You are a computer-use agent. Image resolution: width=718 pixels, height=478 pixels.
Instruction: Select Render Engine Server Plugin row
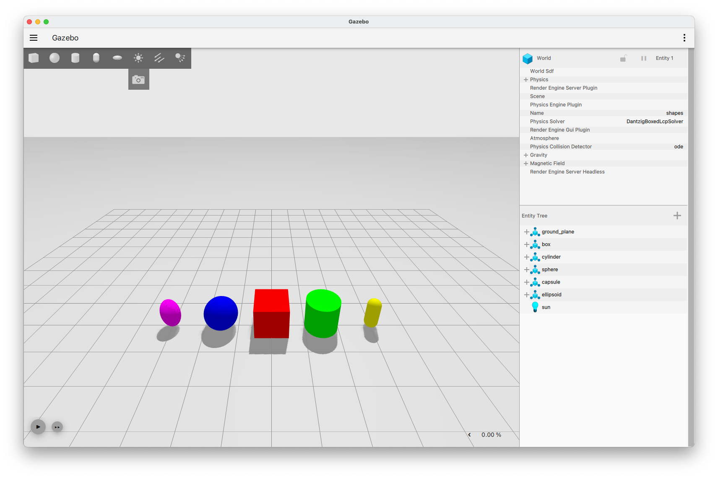pyautogui.click(x=604, y=88)
